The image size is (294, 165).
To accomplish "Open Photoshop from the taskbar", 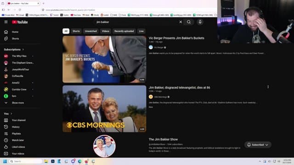I will click(x=53, y=161).
